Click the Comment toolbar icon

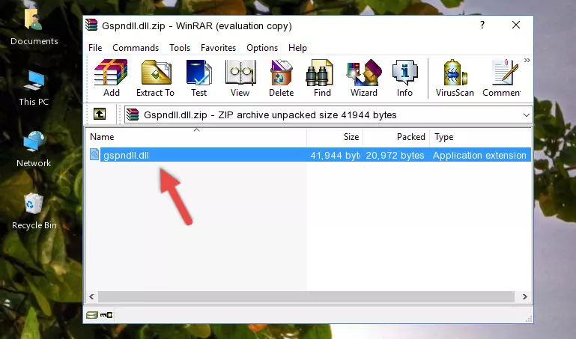(502, 78)
